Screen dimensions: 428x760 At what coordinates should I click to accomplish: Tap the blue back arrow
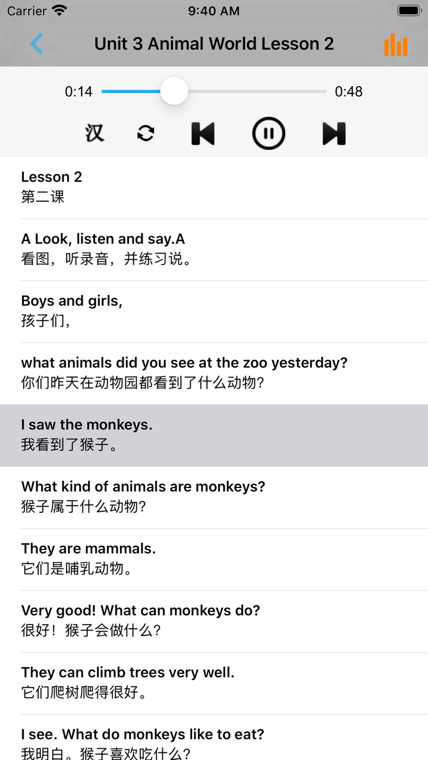click(x=37, y=44)
